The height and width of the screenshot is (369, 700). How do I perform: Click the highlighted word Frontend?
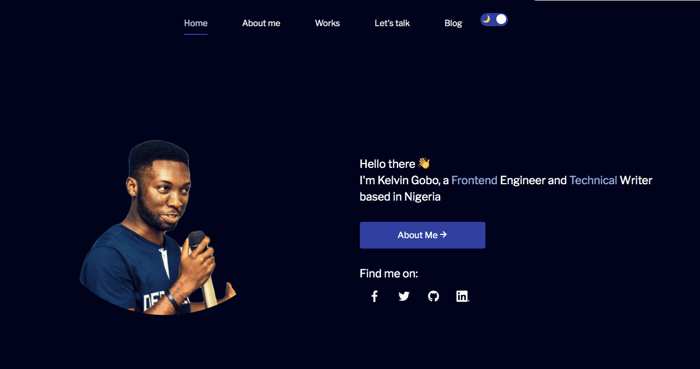coord(474,180)
